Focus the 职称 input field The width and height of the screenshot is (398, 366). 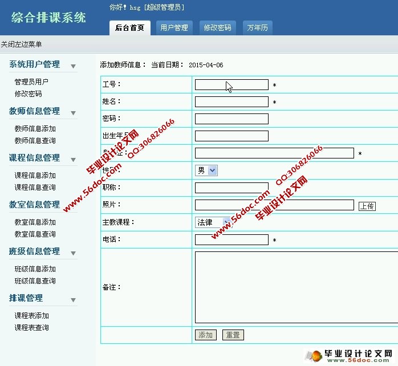[232, 188]
